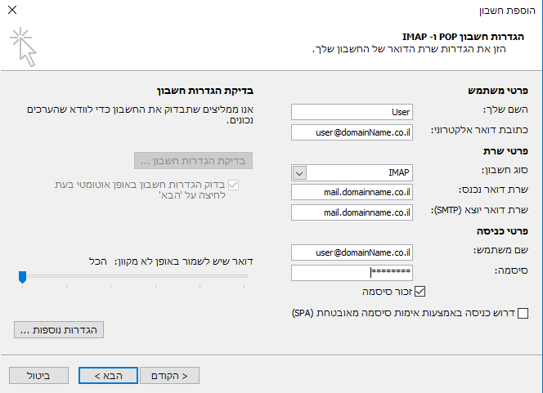543x393 pixels.
Task: Click the cursor wizard icon in header
Action: tap(23, 47)
